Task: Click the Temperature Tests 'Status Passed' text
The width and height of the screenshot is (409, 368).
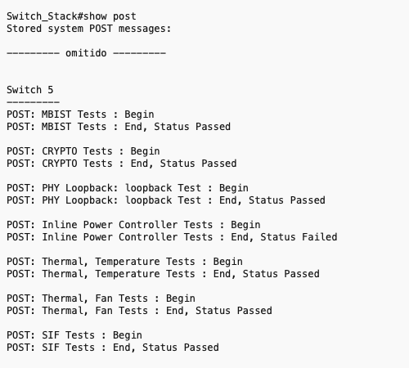Action: coord(281,274)
